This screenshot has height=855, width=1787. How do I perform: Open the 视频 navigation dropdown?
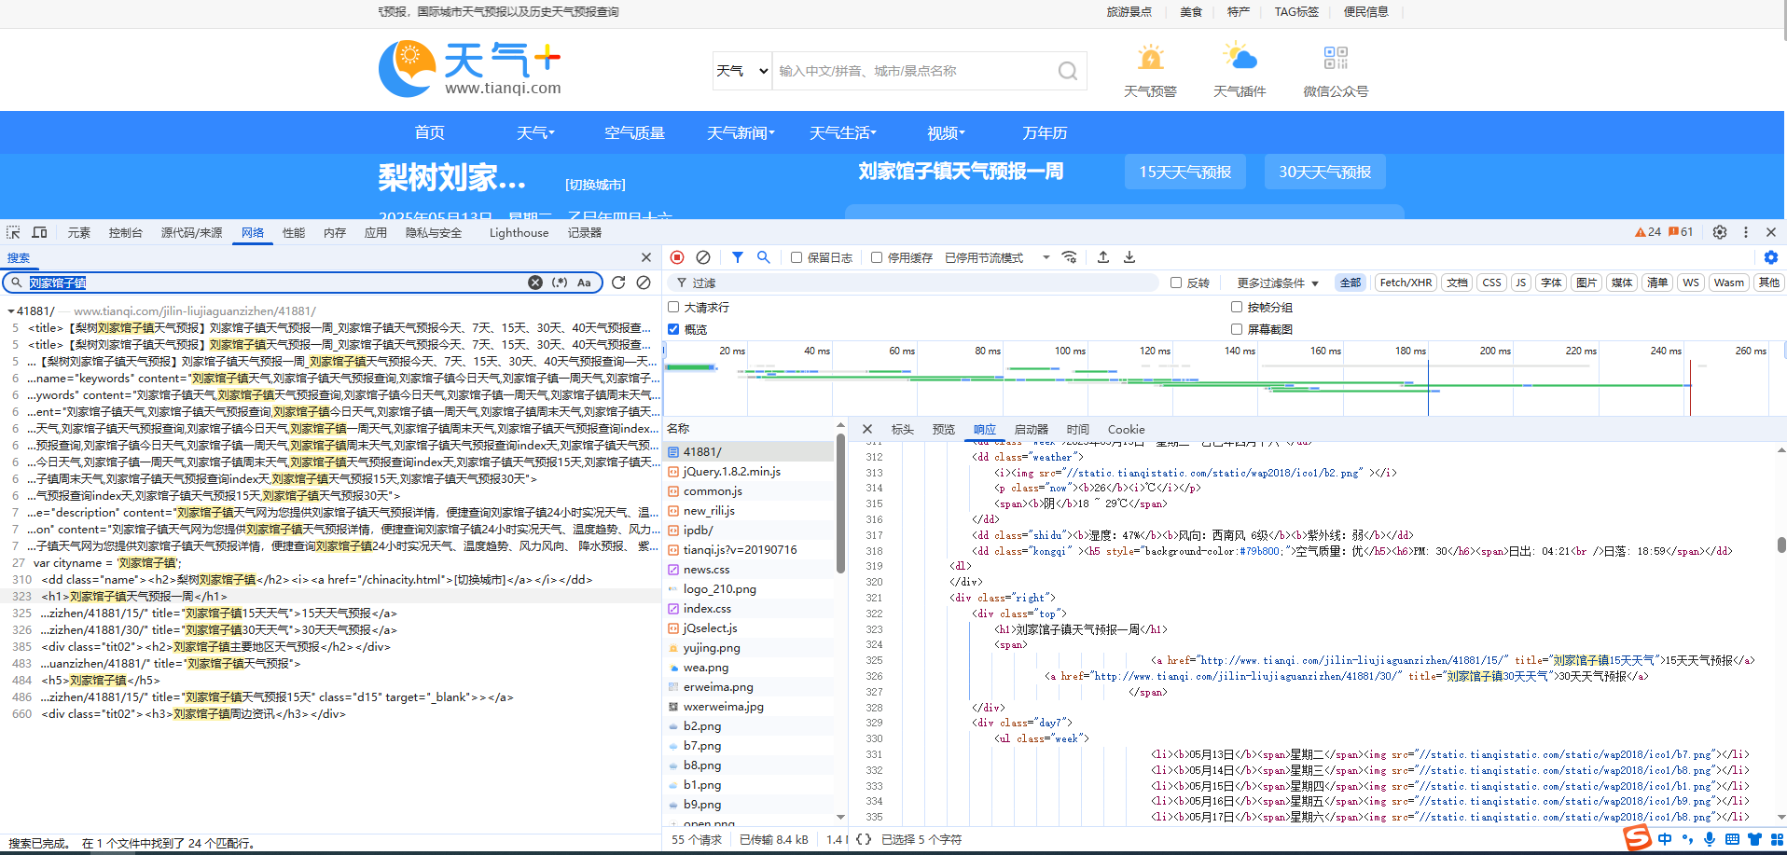click(946, 132)
